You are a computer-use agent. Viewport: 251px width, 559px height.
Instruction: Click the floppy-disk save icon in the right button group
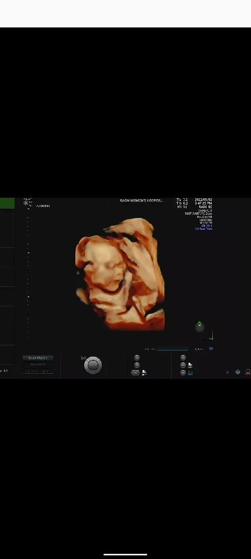(190, 373)
